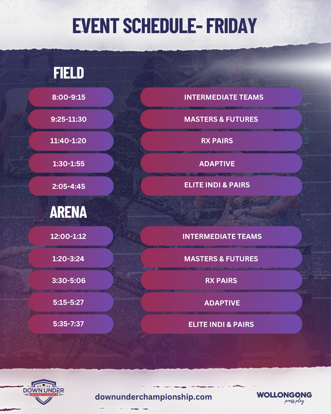Select the 1:20-3:24 time pill

71,259
